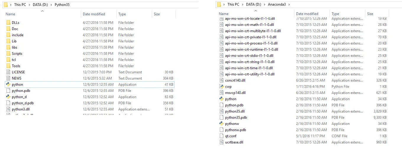Sort by Size column in Anaconda3 window
The height and width of the screenshot is (157, 402).
click(370, 14)
